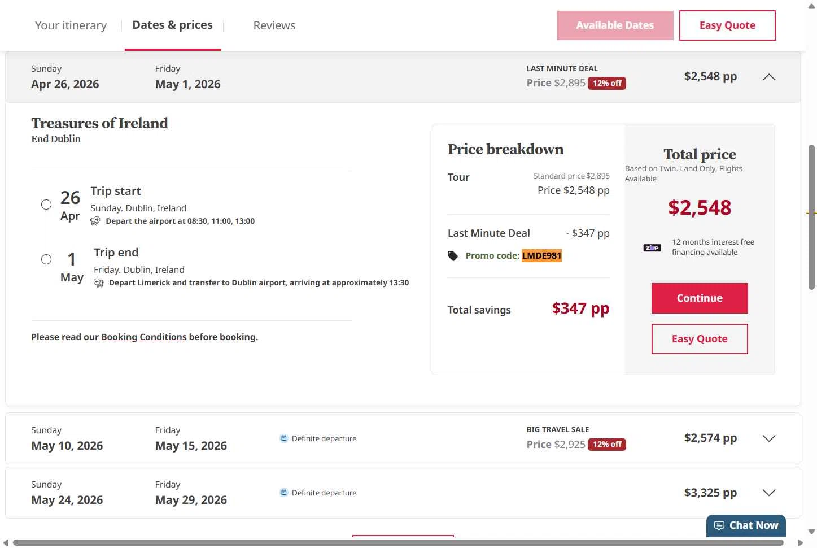Viewport: 817px width, 548px height.
Task: Click the scroll left arrow
Action: (6, 542)
